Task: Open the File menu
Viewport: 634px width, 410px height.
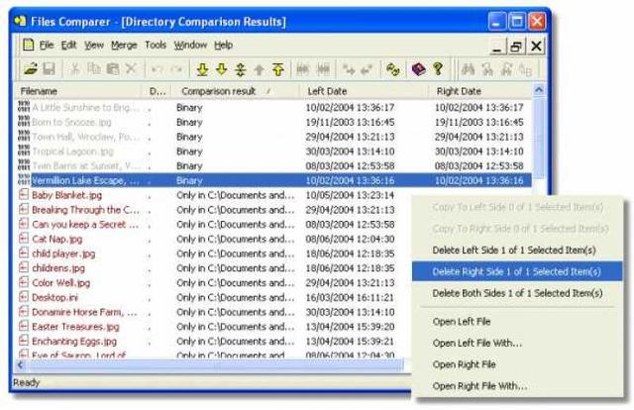Action: [x=47, y=45]
